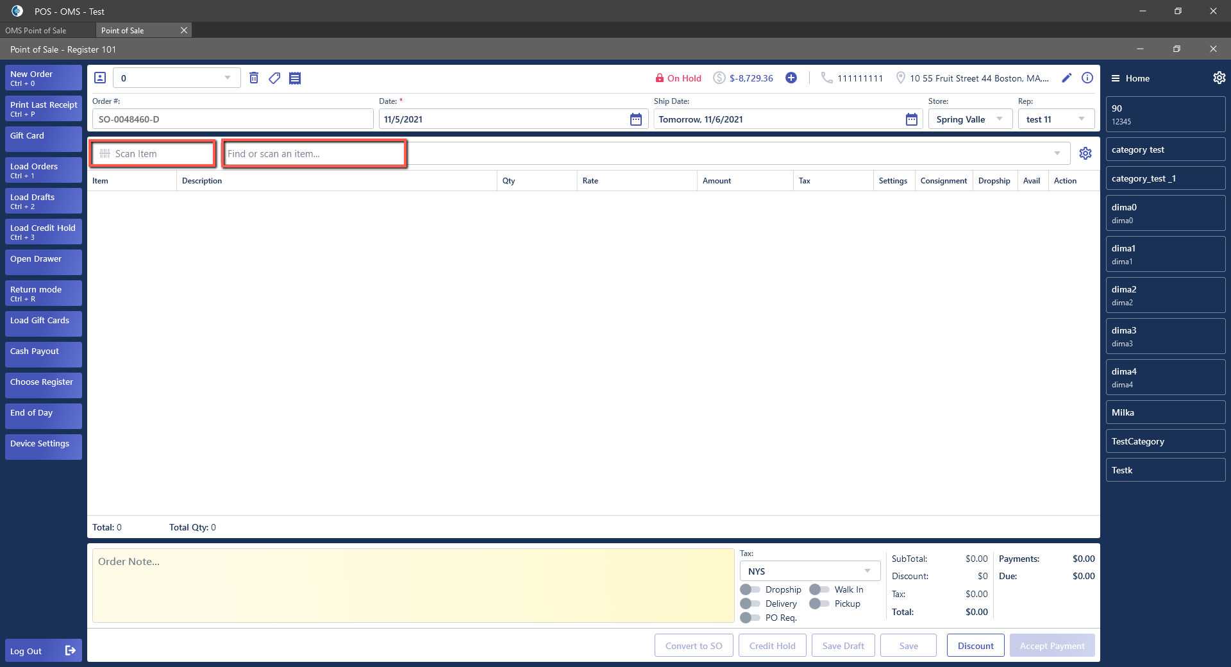Click the address location pin icon
The image size is (1231, 667).
pos(901,78)
